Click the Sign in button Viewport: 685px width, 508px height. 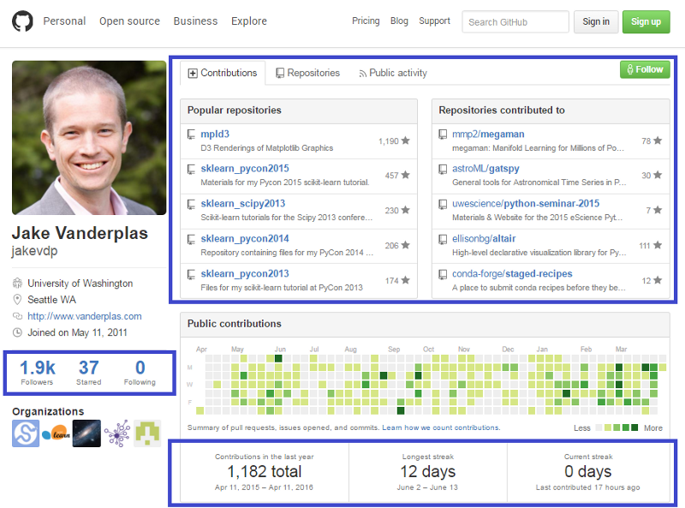tap(596, 22)
